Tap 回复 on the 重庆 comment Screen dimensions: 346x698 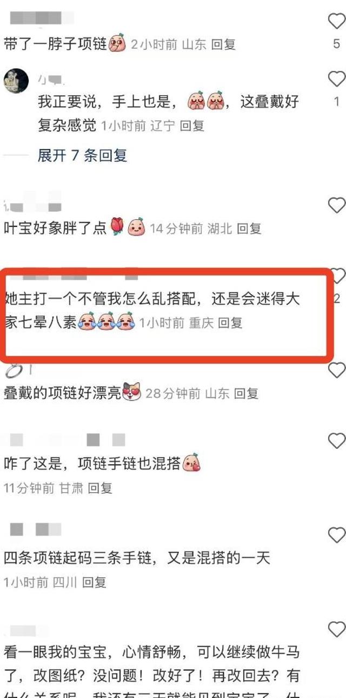(230, 323)
